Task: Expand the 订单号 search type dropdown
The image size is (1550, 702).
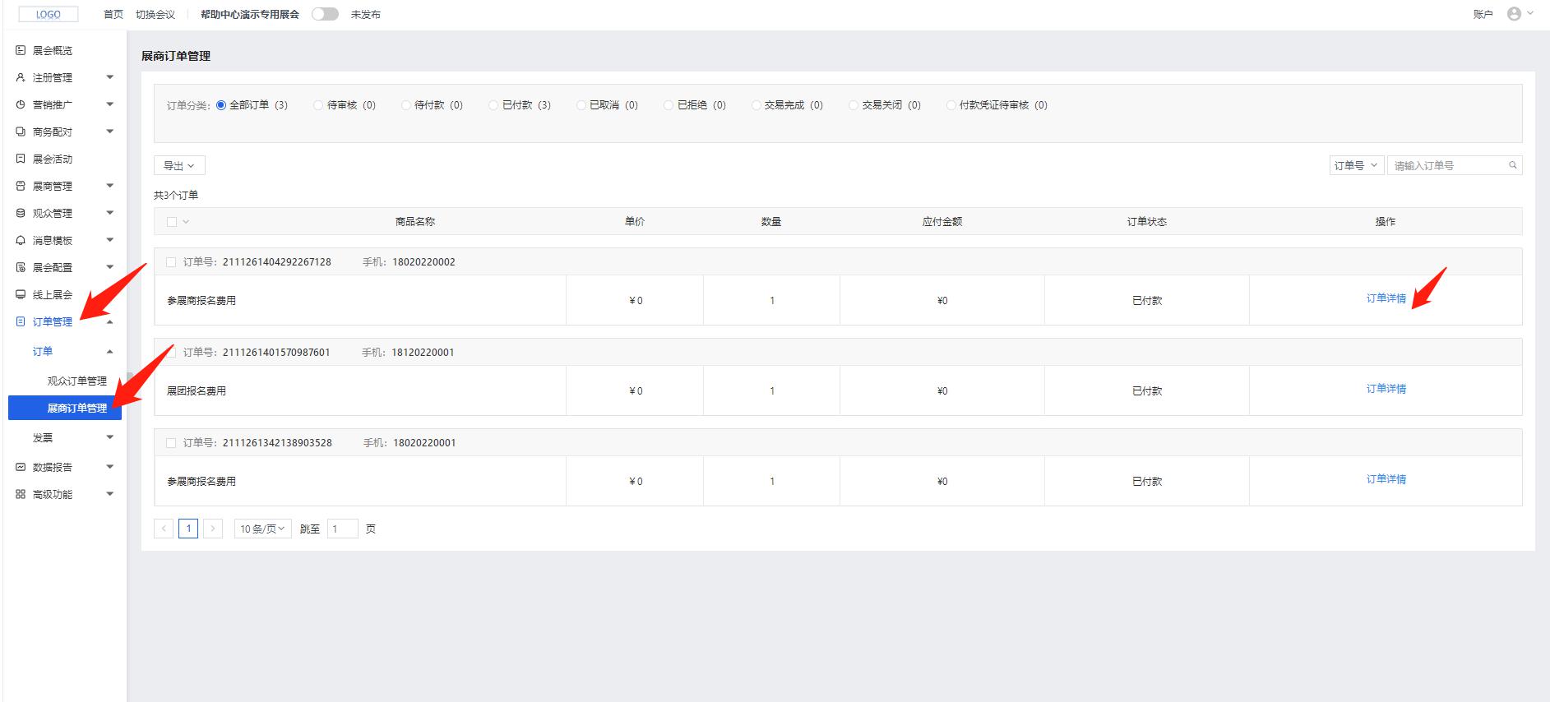Action: click(x=1356, y=165)
